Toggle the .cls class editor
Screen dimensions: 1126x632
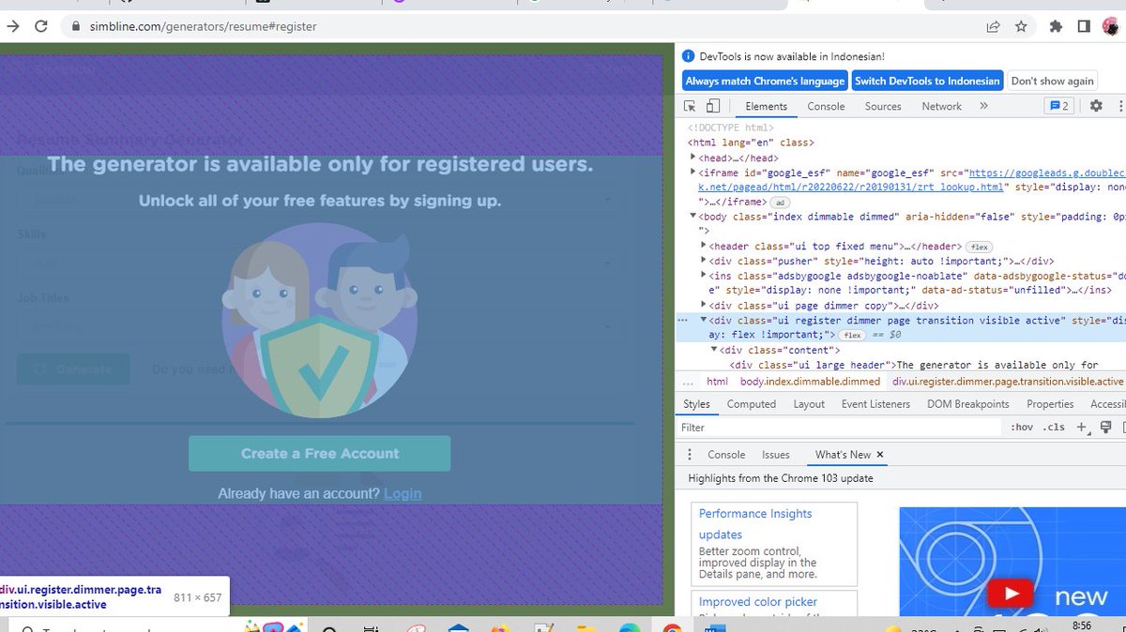[1054, 428]
